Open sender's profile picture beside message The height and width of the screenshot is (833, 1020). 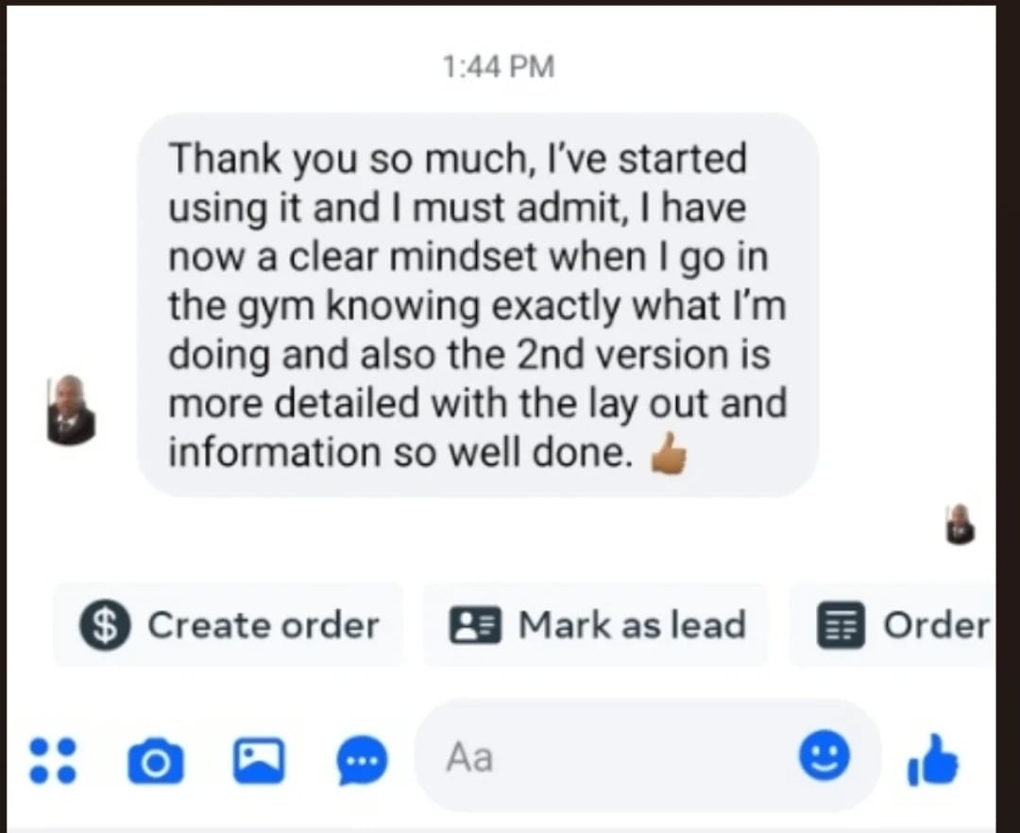point(71,410)
